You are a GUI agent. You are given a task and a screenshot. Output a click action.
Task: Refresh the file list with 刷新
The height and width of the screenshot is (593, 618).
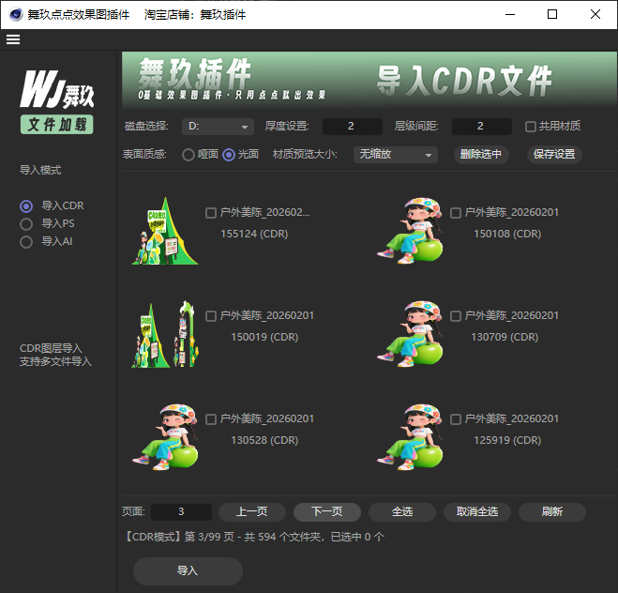(x=552, y=512)
